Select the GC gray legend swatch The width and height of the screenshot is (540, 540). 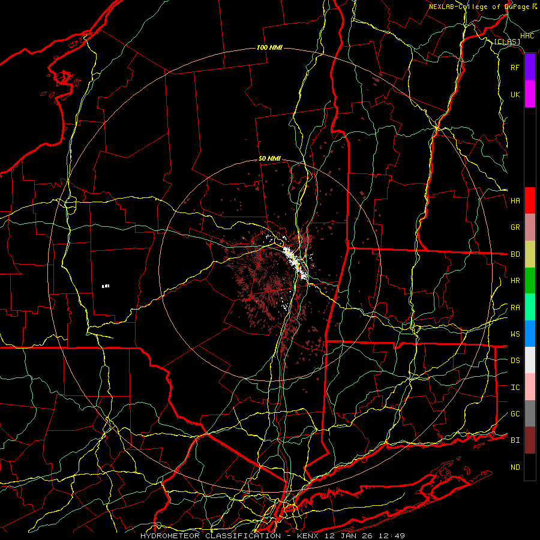(x=530, y=413)
